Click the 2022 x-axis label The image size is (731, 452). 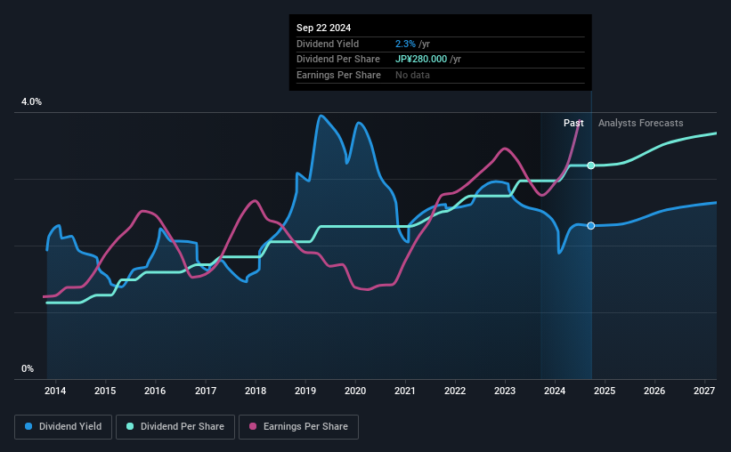(455, 391)
